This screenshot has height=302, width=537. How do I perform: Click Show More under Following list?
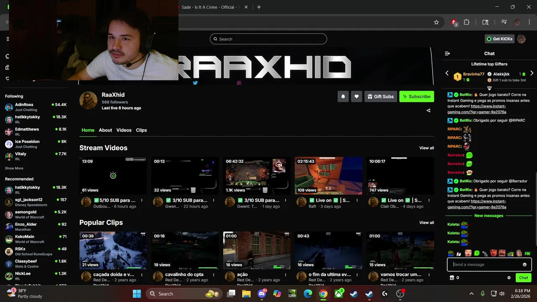[14, 168]
